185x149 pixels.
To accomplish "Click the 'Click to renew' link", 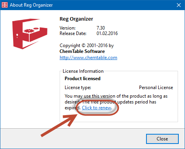I will click(97, 108).
